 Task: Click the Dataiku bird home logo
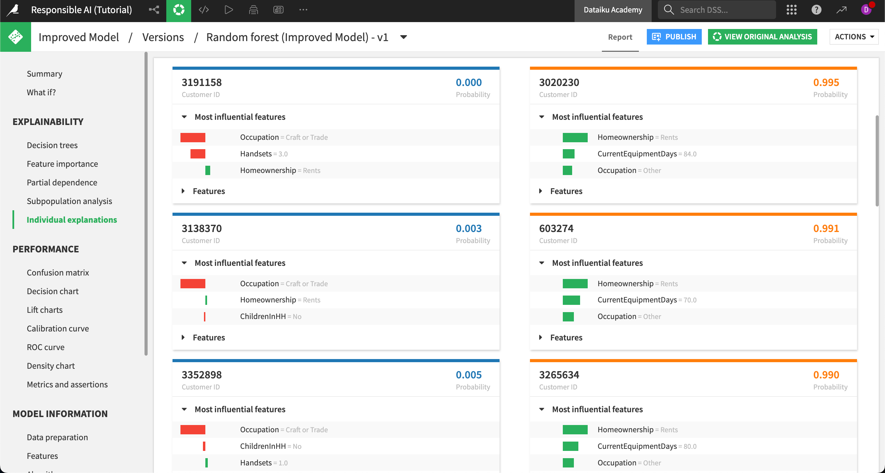coord(13,10)
